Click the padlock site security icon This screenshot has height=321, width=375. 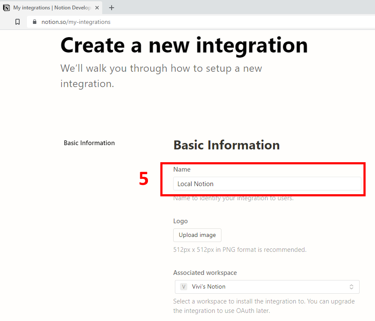pyautogui.click(x=35, y=22)
